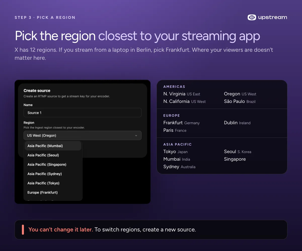Viewport: 302px width, 251px height.
Task: Click the Oregon US West entry
Action: [x=240, y=94]
